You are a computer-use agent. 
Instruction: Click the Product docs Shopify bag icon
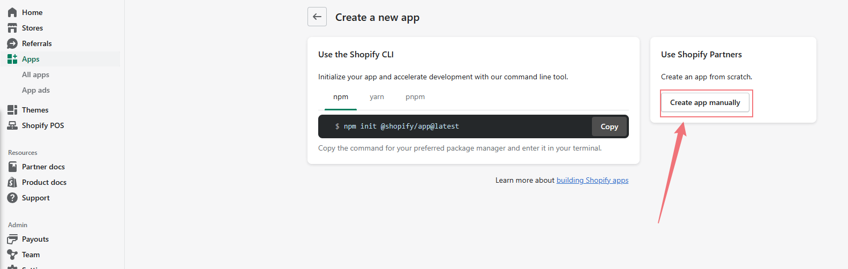pos(12,182)
